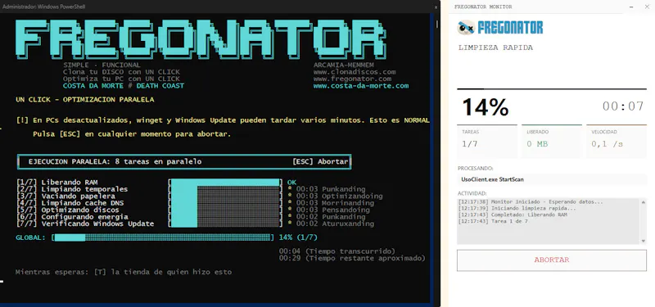Click the www.clonadiscos.com text
Image resolution: width=655 pixels, height=307 pixels.
[355, 72]
